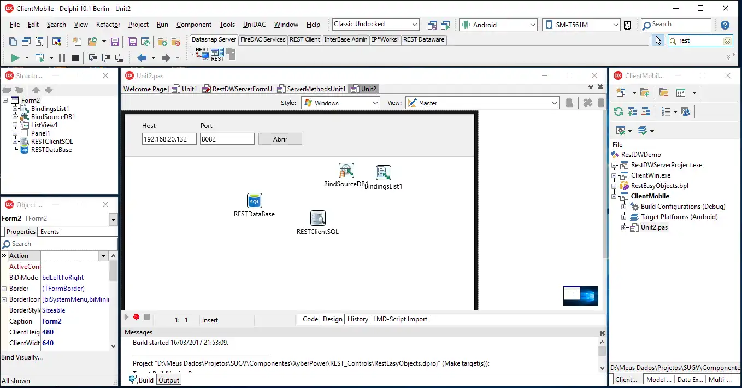Image resolution: width=742 pixels, height=388 pixels.
Task: Click Expand all tree icon in Project Manager
Action: tap(632, 111)
